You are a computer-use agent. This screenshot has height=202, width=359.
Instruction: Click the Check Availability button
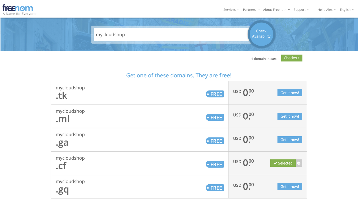tap(261, 34)
